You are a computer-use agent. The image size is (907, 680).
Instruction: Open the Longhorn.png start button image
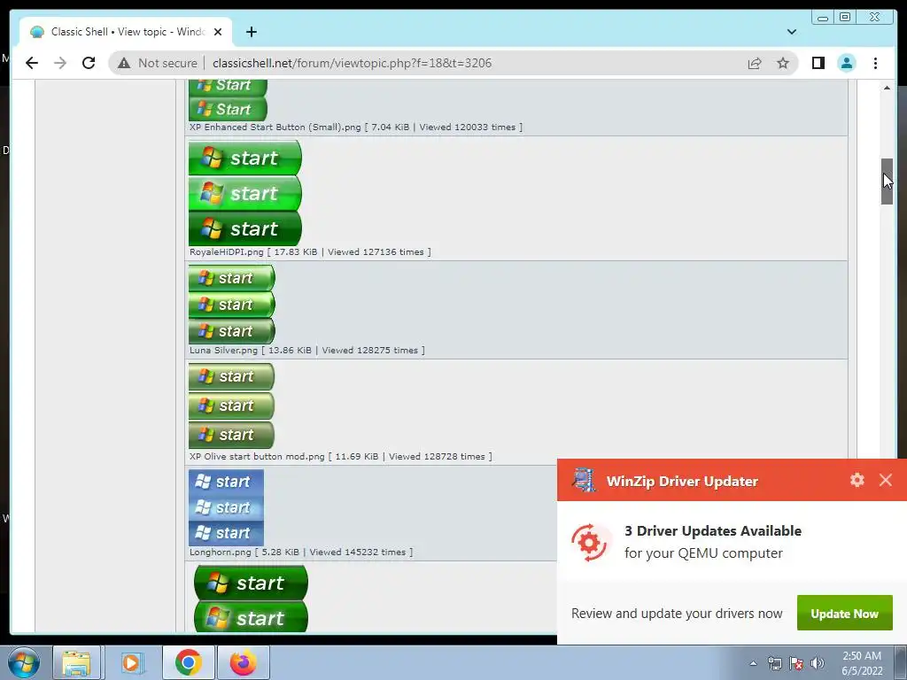click(x=226, y=507)
